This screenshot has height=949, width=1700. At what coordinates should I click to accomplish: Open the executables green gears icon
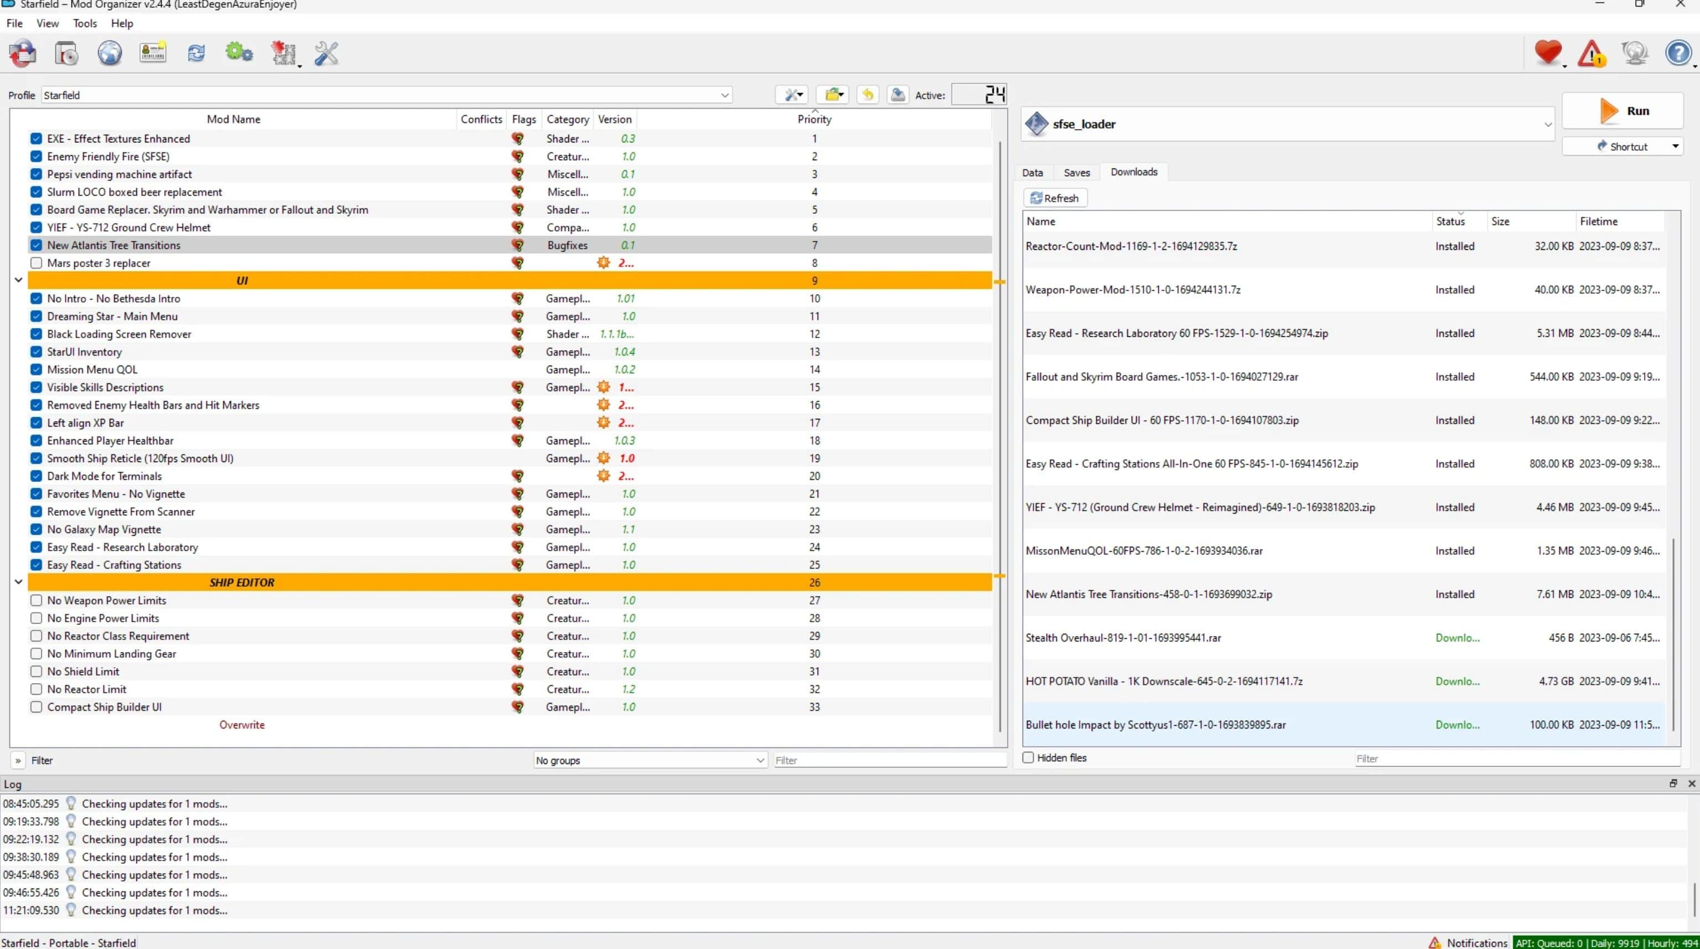click(x=239, y=53)
